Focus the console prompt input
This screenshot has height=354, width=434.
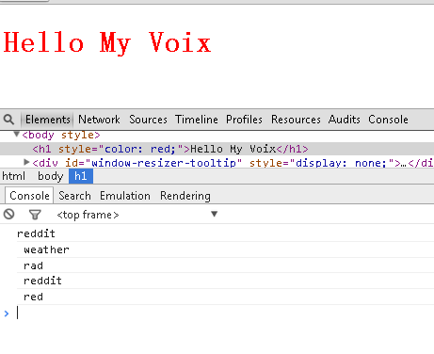(225, 313)
